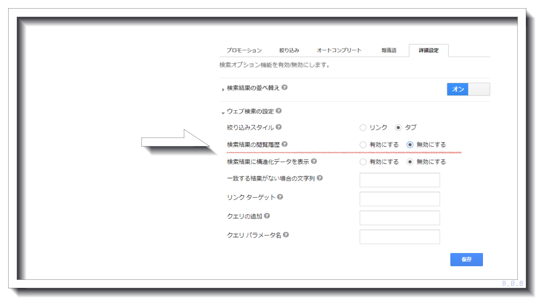Select リンク radio for 絞り込みスタイル
The image size is (543, 305).
click(363, 128)
